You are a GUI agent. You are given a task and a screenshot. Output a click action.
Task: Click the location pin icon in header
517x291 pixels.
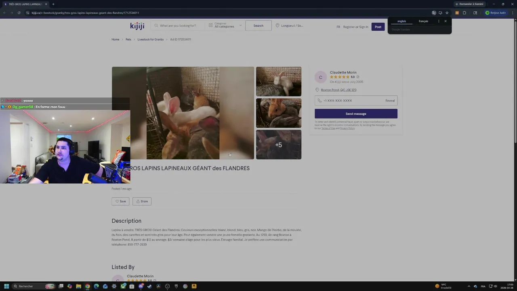(x=277, y=25)
